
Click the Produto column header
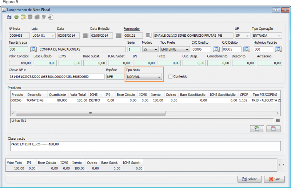pos(18,95)
